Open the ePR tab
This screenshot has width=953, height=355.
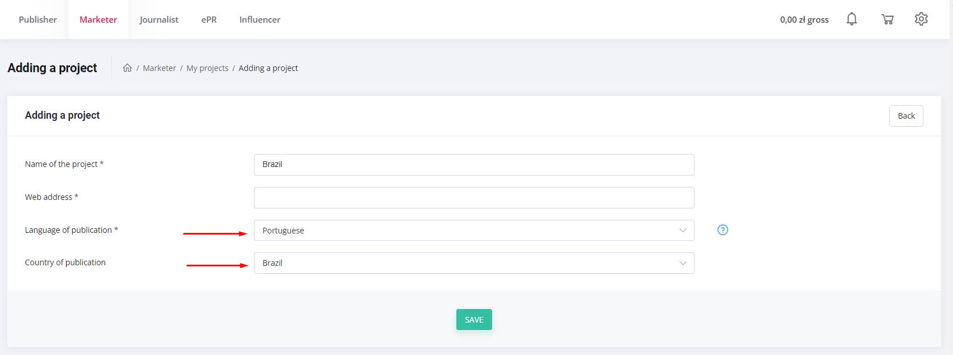209,20
